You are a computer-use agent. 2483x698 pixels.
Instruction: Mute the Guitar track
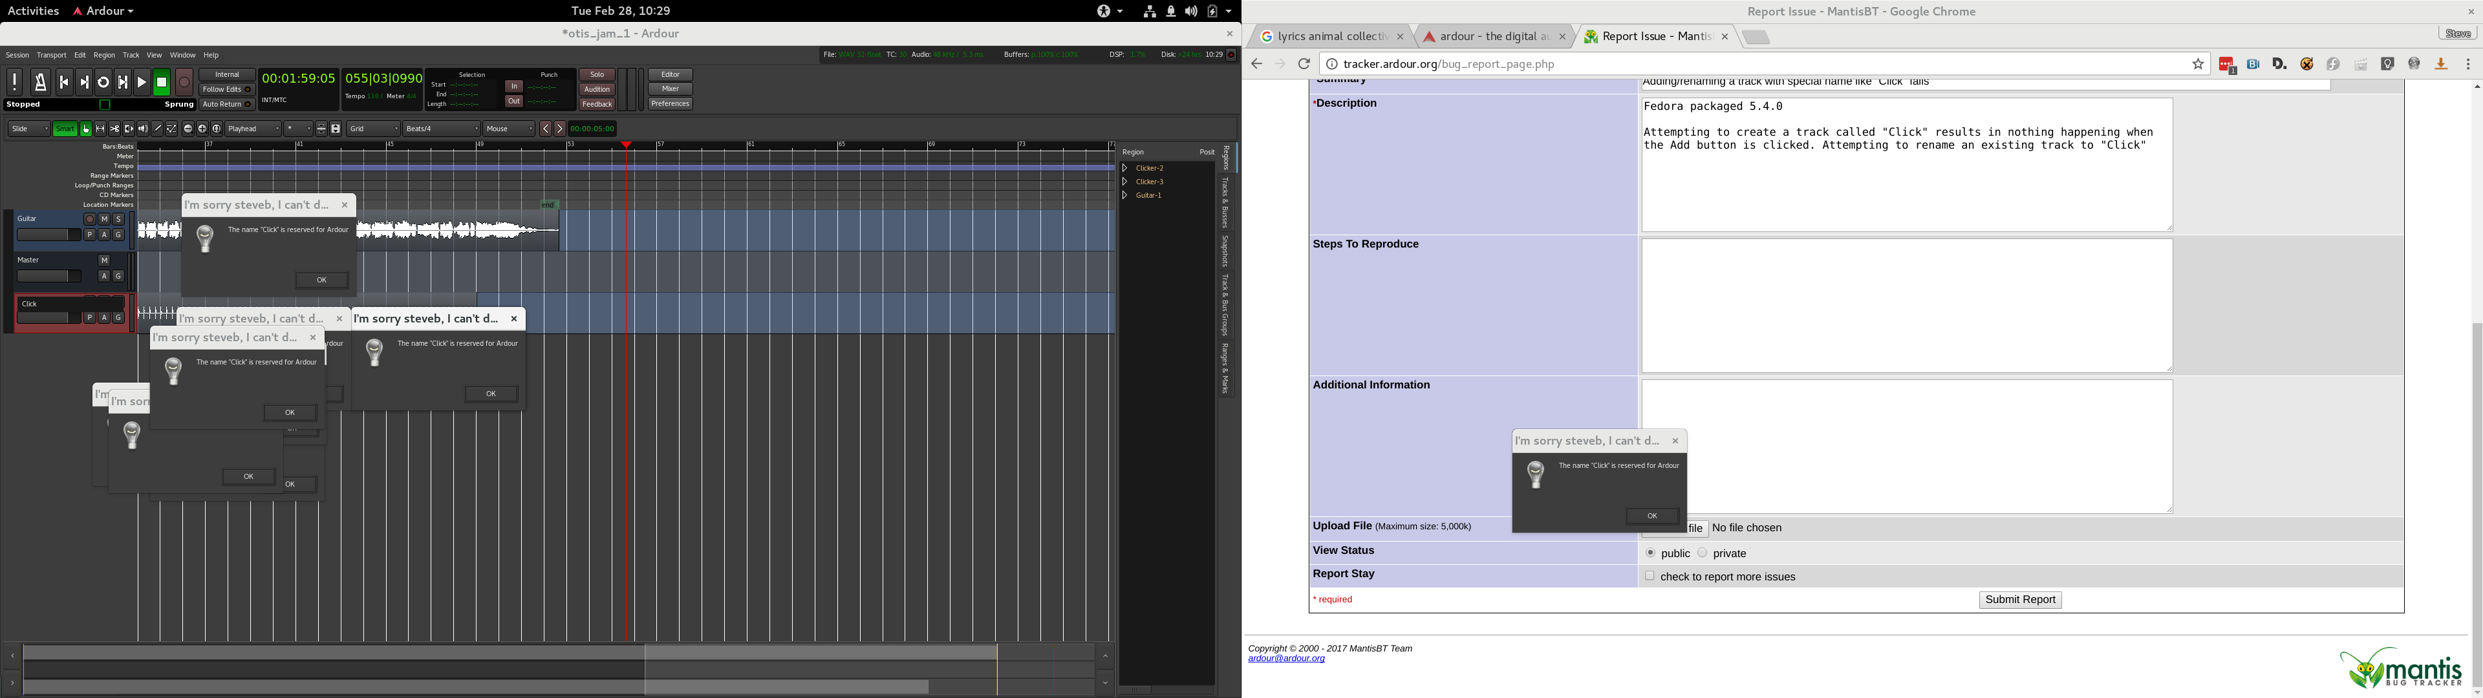(x=104, y=220)
